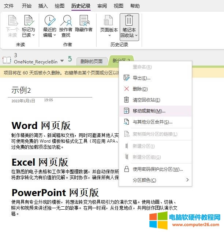
Task: Open the 审阅 (Review) ribbon tab
Action: tap(102, 6)
